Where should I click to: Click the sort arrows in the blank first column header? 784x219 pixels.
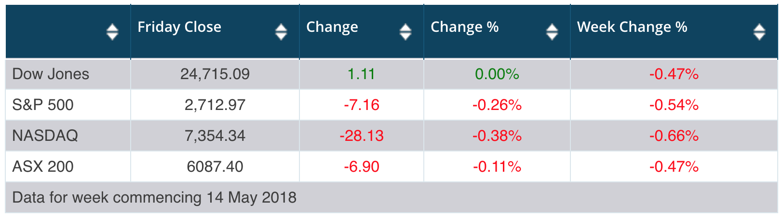pos(112,32)
